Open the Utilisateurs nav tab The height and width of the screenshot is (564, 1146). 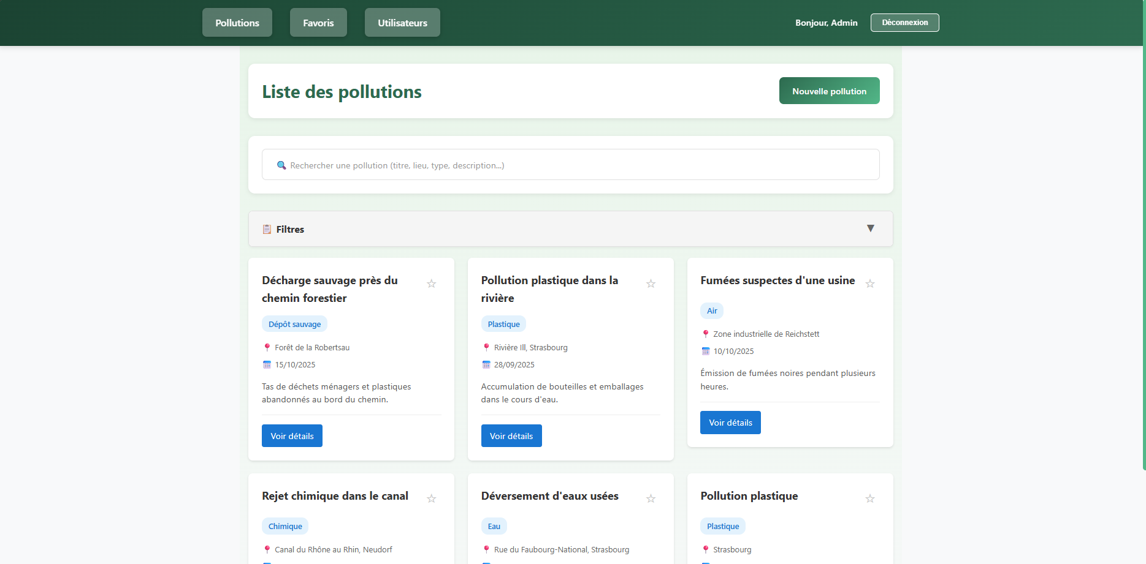[402, 23]
